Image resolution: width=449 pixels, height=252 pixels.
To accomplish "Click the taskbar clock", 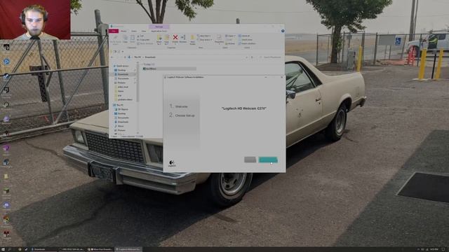I will (434, 249).
